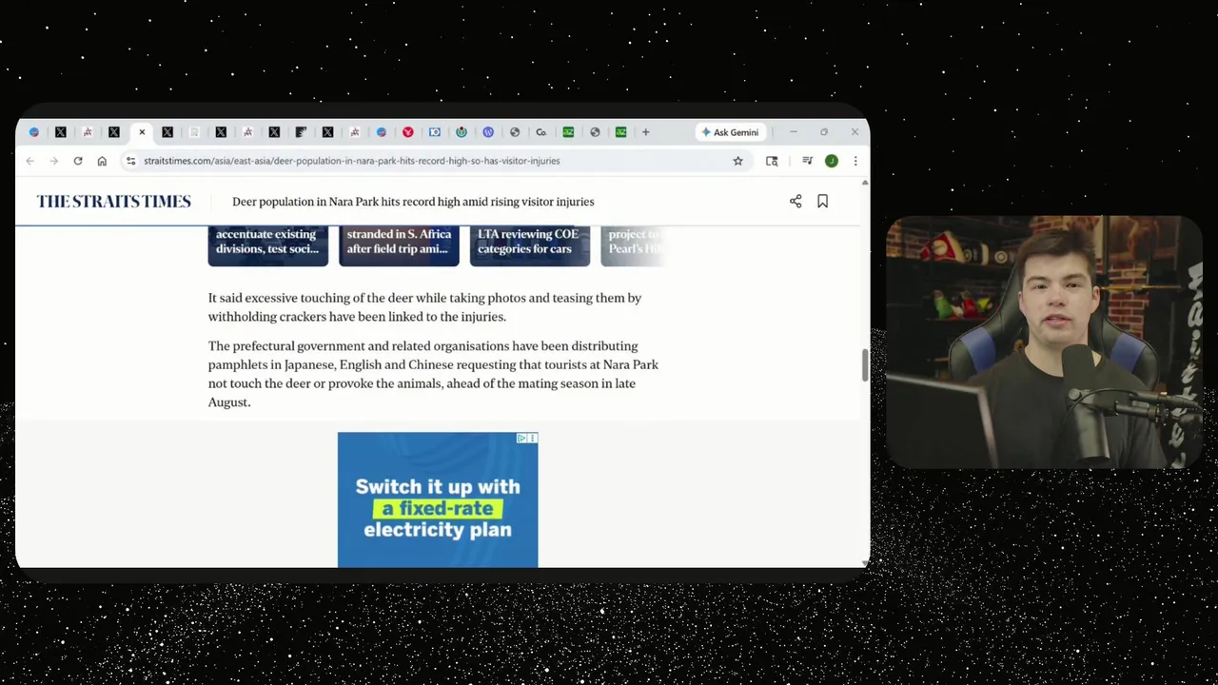
Task: Bookmark this page with the star icon
Action: coord(737,161)
